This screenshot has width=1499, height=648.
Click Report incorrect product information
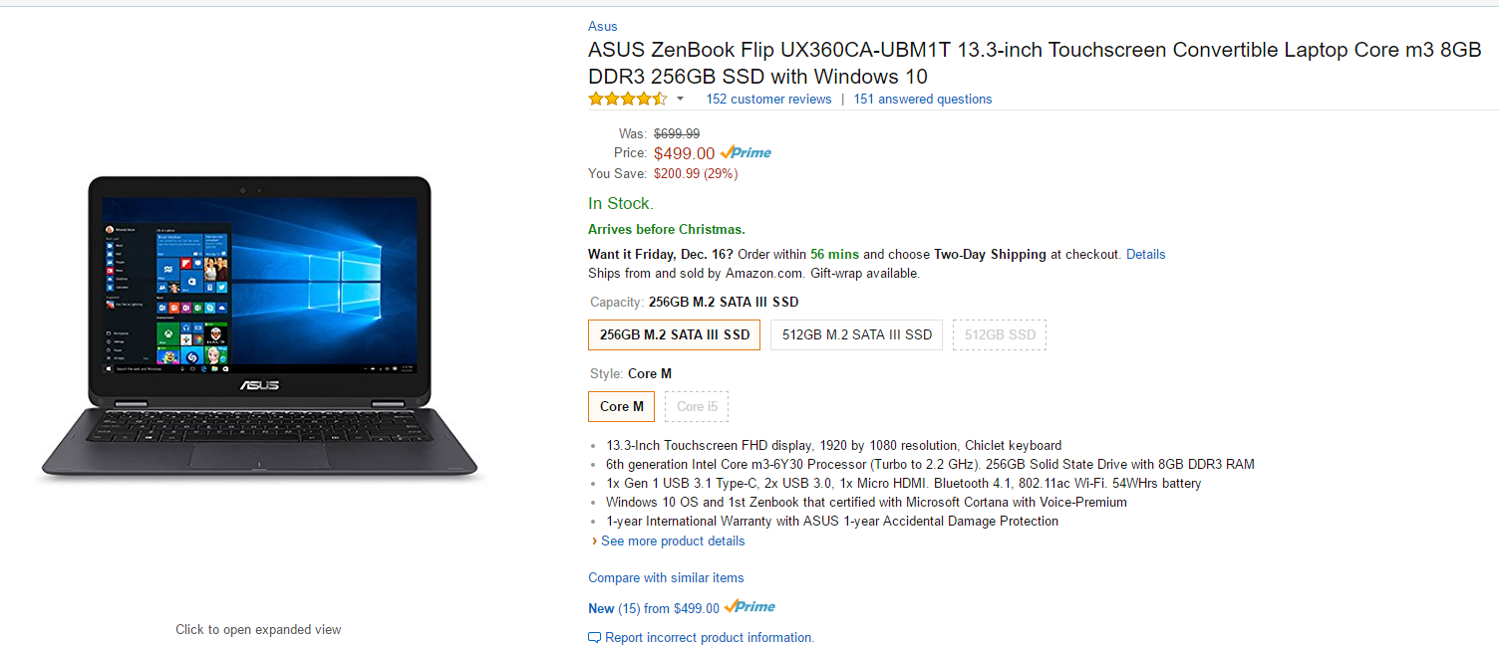point(709,638)
